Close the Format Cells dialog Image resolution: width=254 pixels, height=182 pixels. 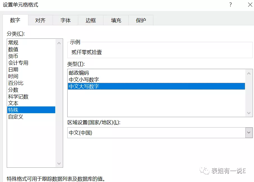point(250,5)
